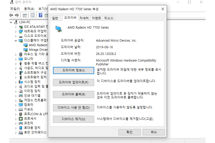
Task: Click the driver date 2019-08-16 text
Action: coord(104,47)
